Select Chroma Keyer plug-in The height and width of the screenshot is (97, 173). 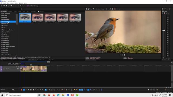pos(5,40)
